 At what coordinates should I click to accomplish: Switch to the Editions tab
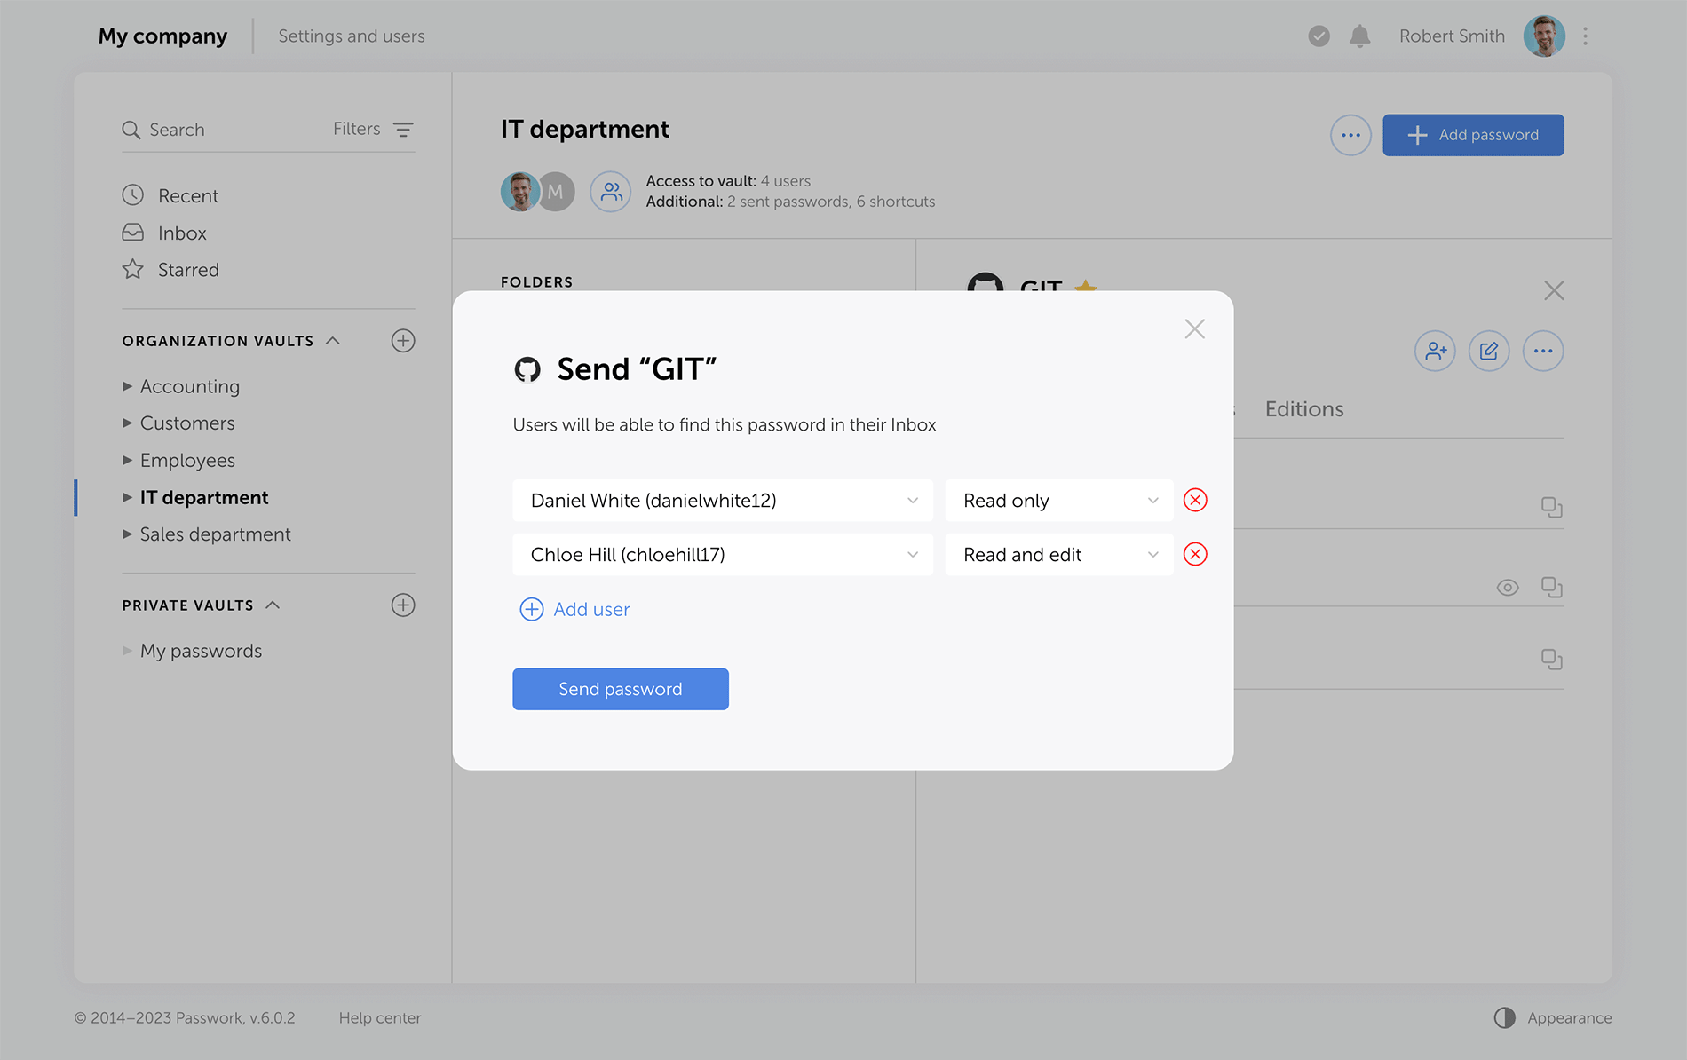click(1303, 409)
